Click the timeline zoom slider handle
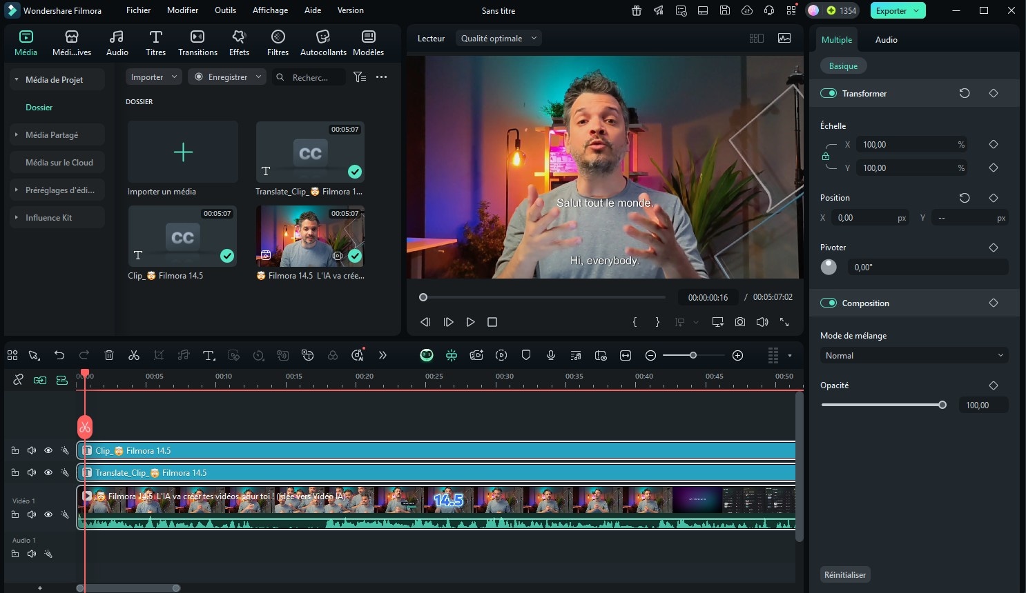 (693, 355)
